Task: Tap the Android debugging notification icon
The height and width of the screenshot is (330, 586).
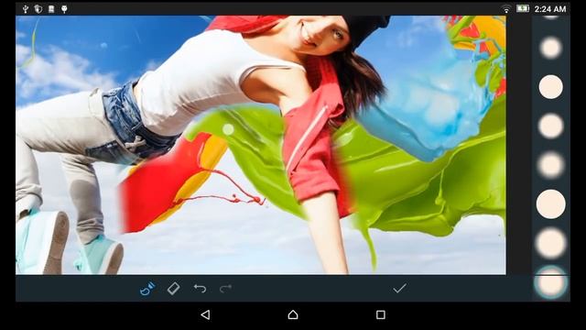Action: [x=64, y=9]
